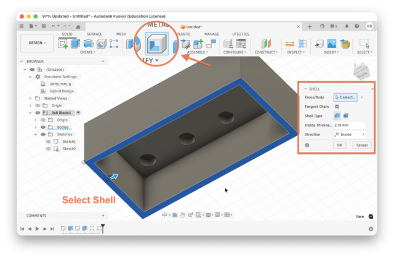
Task: Click the Select window tool icon
Action: pos(364,44)
